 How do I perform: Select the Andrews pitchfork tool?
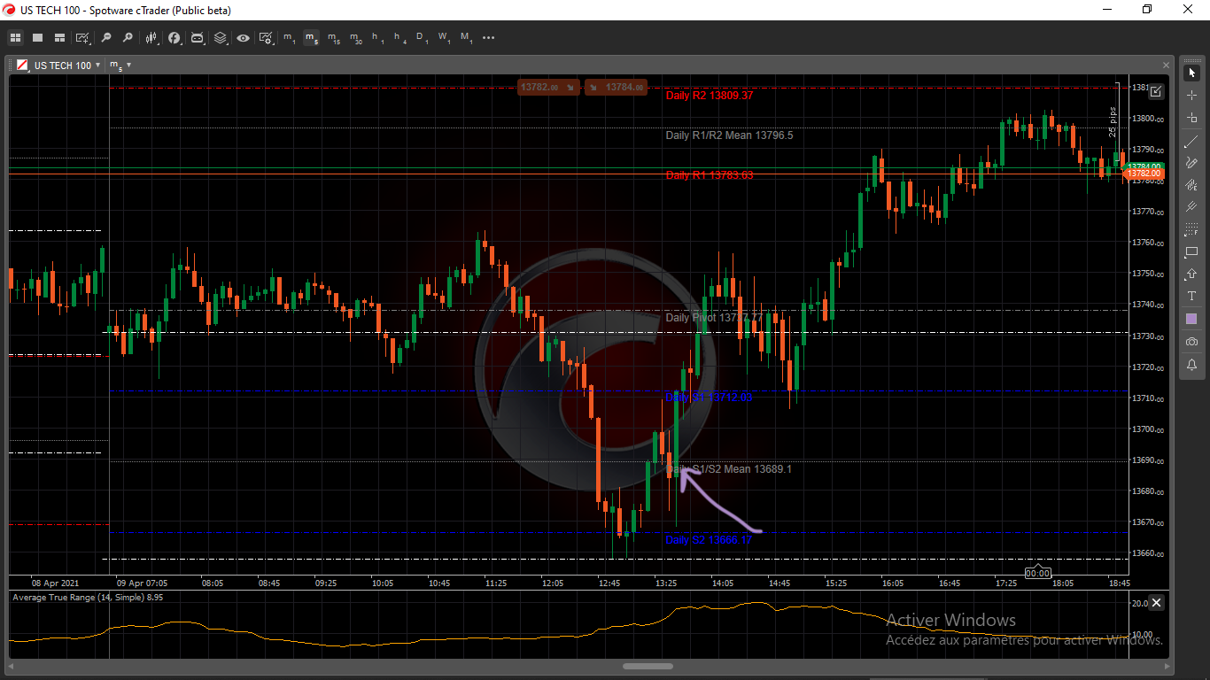[1191, 207]
